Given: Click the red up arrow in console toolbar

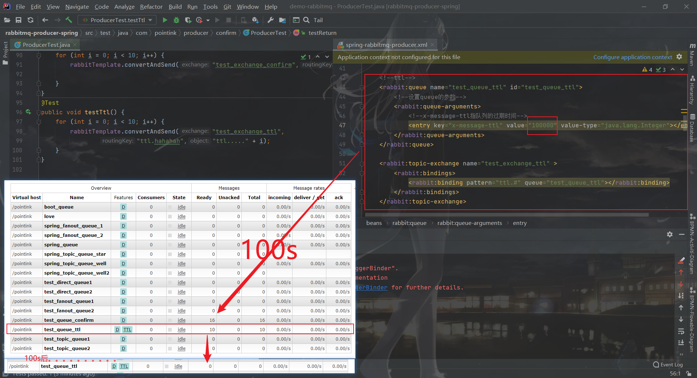Looking at the screenshot, I should [x=681, y=272].
